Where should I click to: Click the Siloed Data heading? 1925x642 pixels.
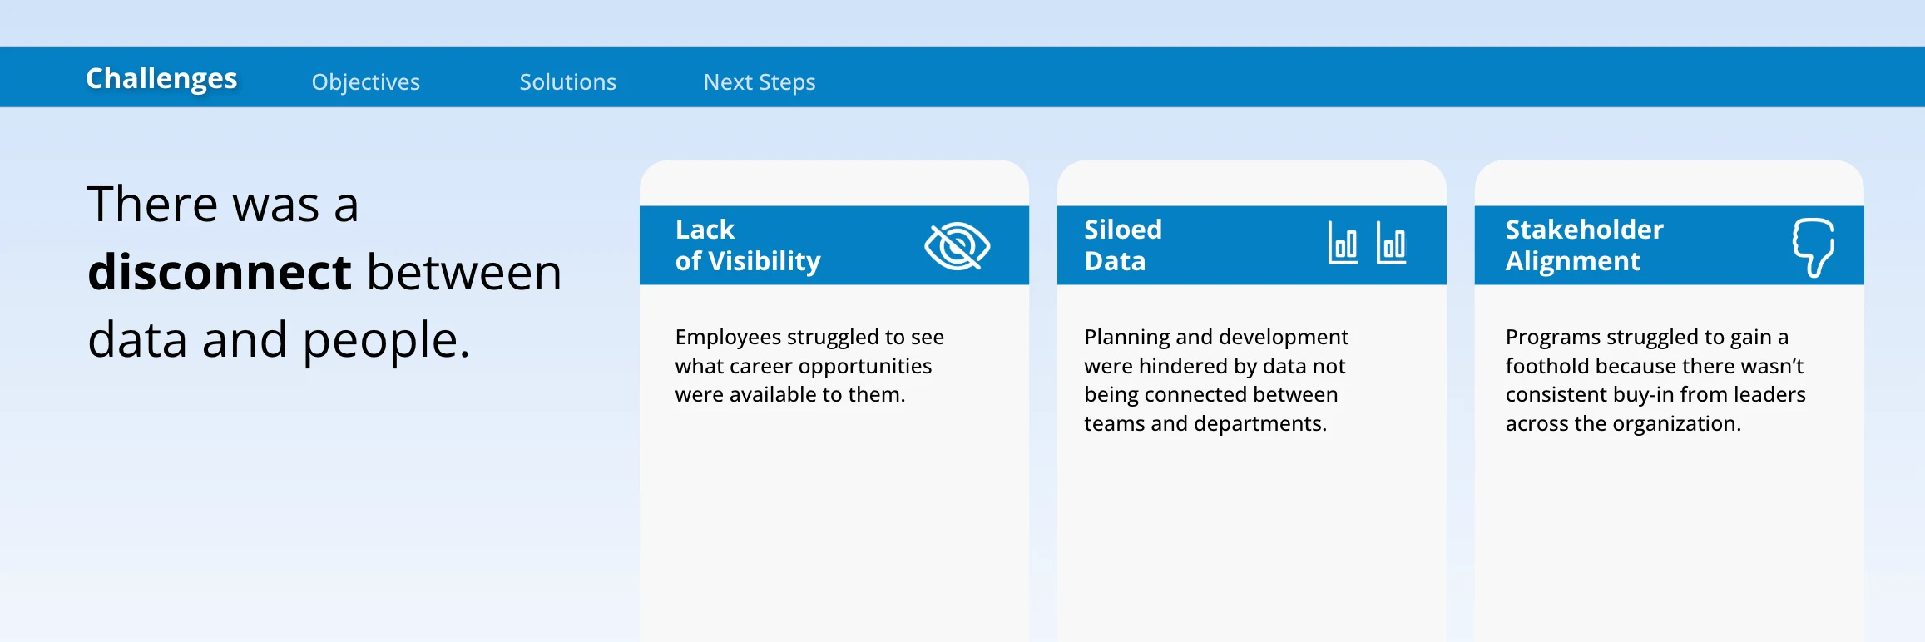[x=1123, y=245]
